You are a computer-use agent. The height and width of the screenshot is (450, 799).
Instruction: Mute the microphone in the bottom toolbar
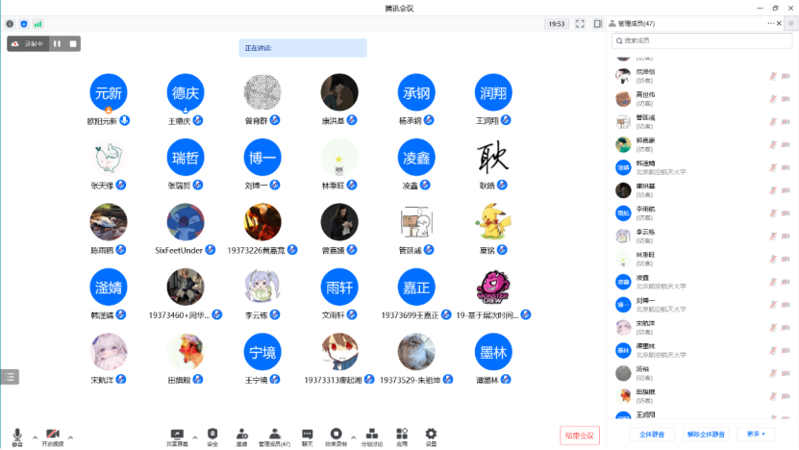click(x=17, y=436)
